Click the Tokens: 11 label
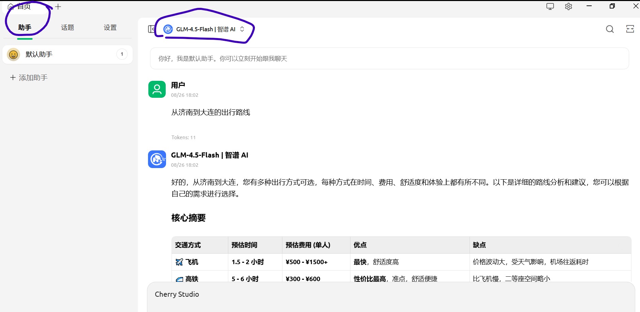 coord(183,137)
